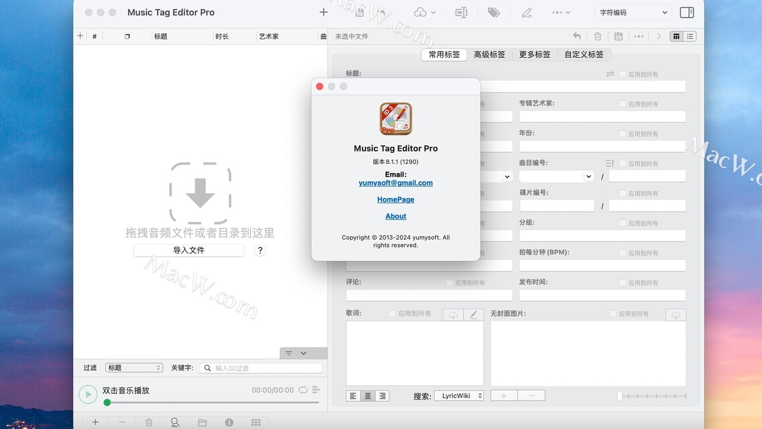Viewport: 762px width, 429px height.
Task: Open the 字符编码 dropdown
Action: (633, 12)
